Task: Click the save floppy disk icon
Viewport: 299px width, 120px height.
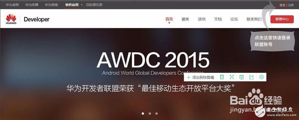Action: click(x=242, y=77)
